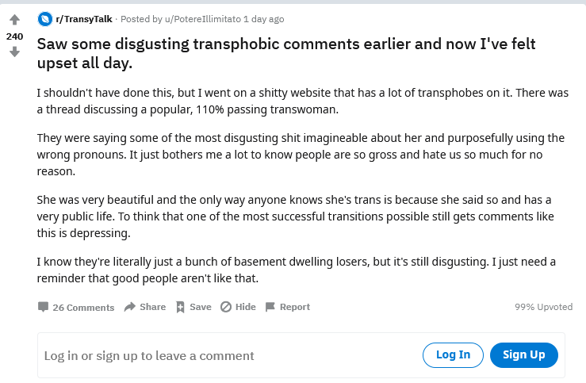Select the 'Report' text label
This screenshot has width=586, height=383.
(295, 307)
